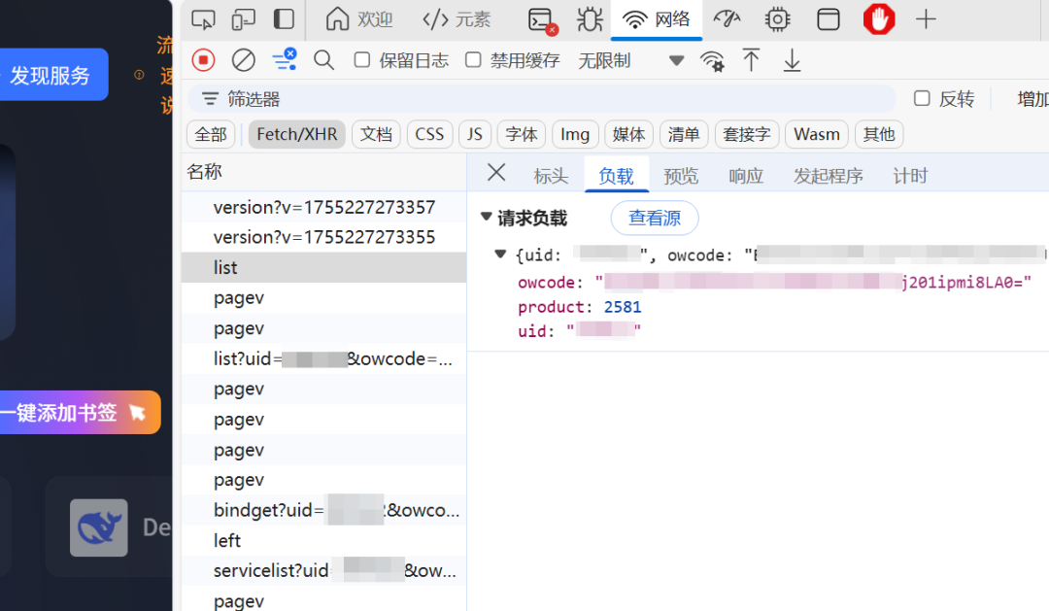Viewport: 1049px width, 611px height.
Task: Select the 字体 filter type
Action: point(522,134)
